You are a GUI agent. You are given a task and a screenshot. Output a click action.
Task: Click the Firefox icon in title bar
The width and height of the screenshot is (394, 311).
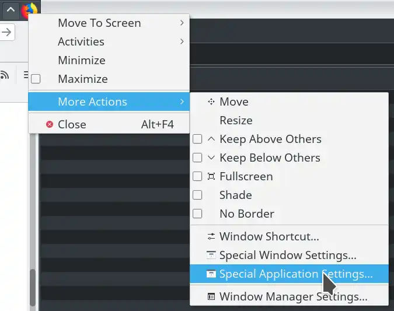[x=29, y=9]
